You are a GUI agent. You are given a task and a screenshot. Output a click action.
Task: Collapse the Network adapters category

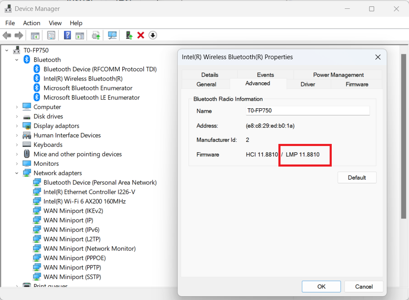17,173
